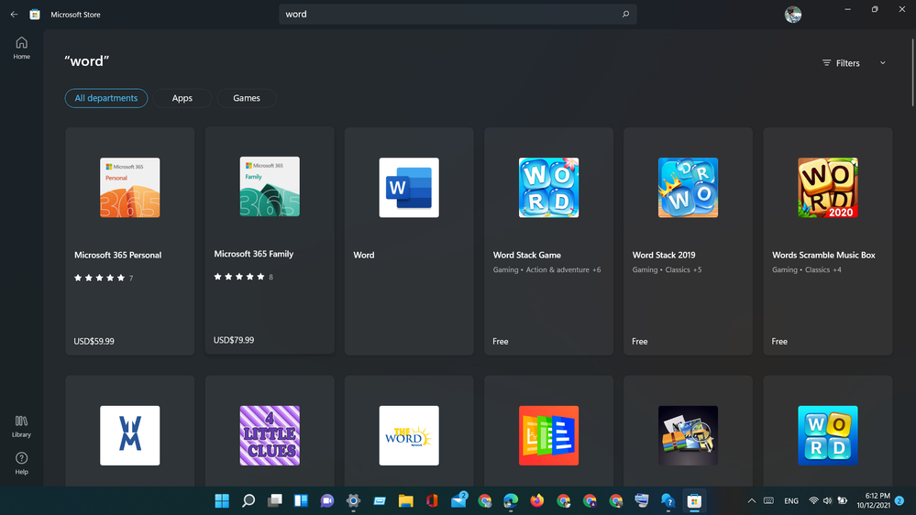Open Mail app with badge on taskbar
Image resolution: width=916 pixels, height=515 pixels.
(x=458, y=501)
